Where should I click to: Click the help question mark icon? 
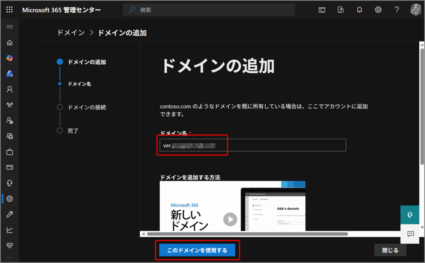tap(397, 10)
